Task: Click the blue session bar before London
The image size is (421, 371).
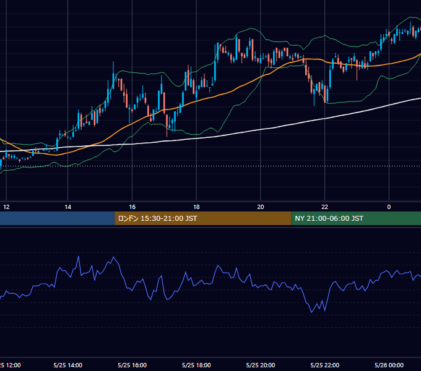Action: [57, 218]
